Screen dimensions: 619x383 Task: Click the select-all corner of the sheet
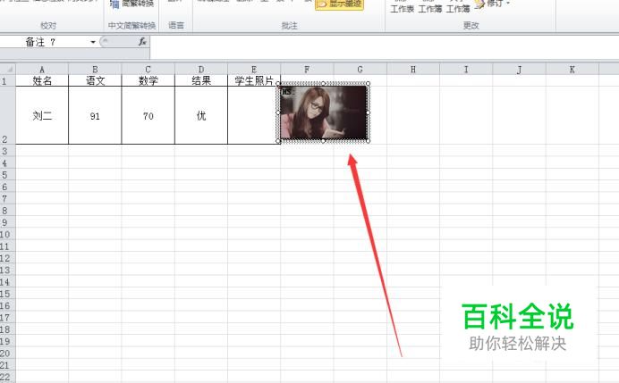(x=7, y=70)
